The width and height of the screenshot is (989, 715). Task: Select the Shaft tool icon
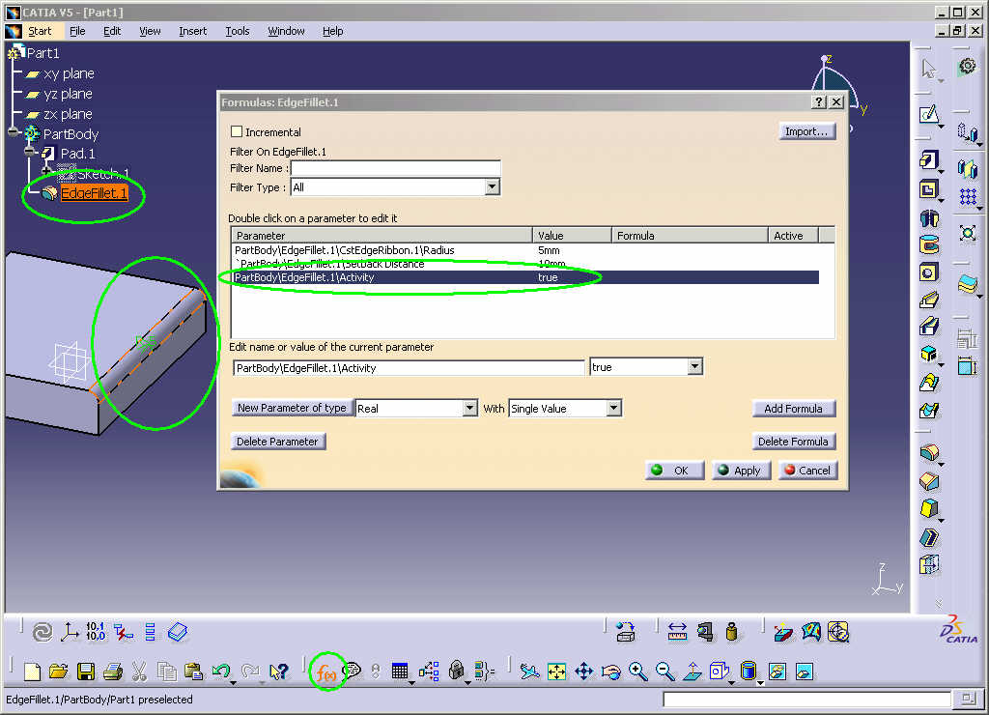(x=928, y=217)
